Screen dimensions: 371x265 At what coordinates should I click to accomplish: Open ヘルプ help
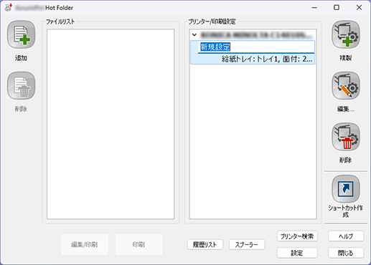point(346,236)
